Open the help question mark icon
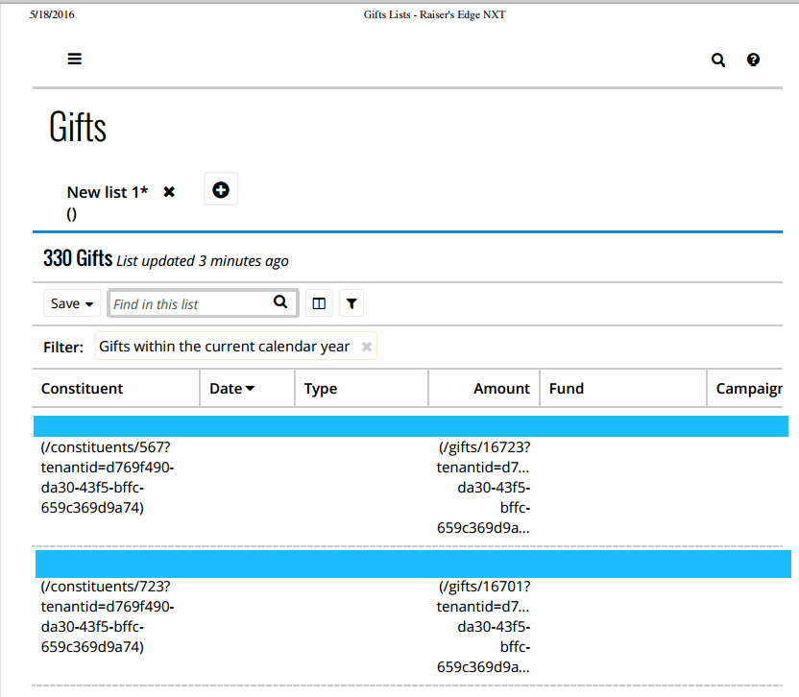Viewport: 799px width, 697px height. point(753,60)
